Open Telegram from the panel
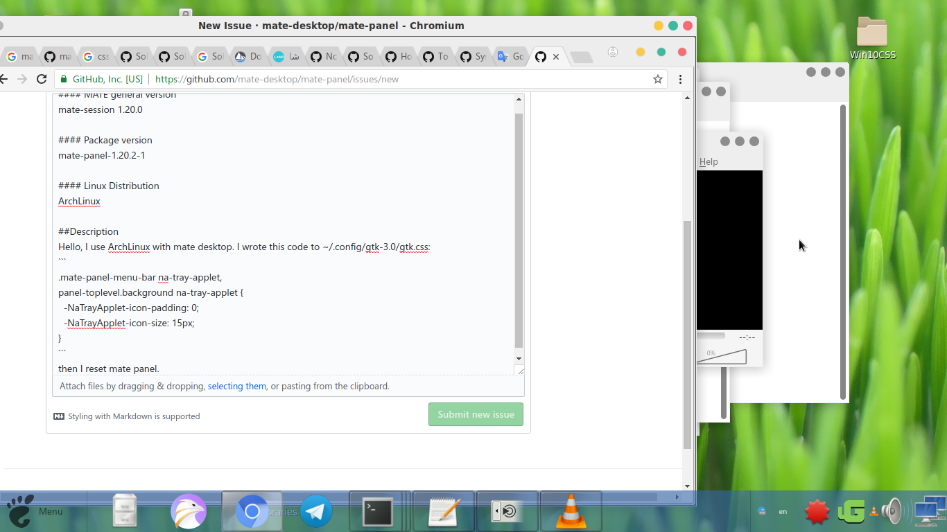This screenshot has height=532, width=947. [x=316, y=511]
